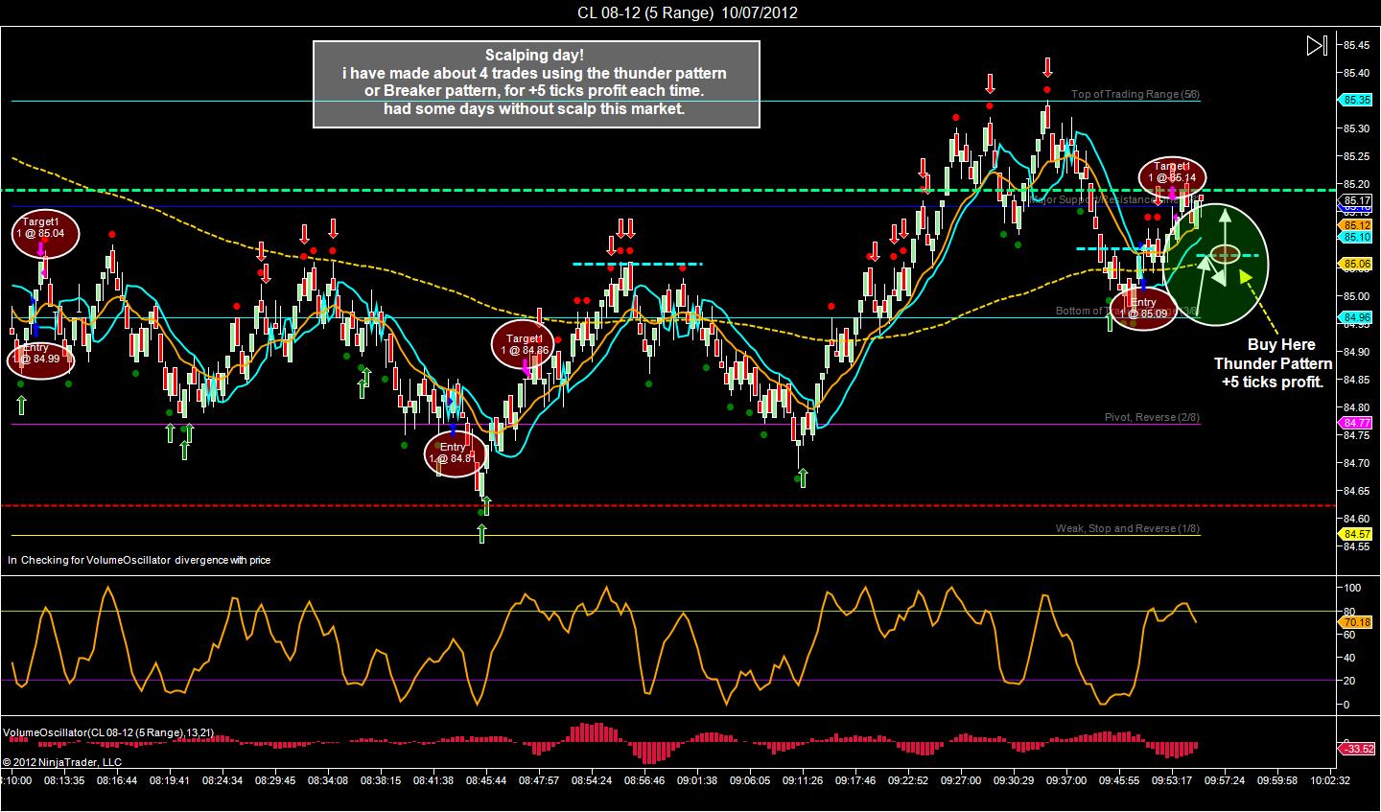Click the 09:11:26 time axis label
The image size is (1381, 812).
coord(804,780)
